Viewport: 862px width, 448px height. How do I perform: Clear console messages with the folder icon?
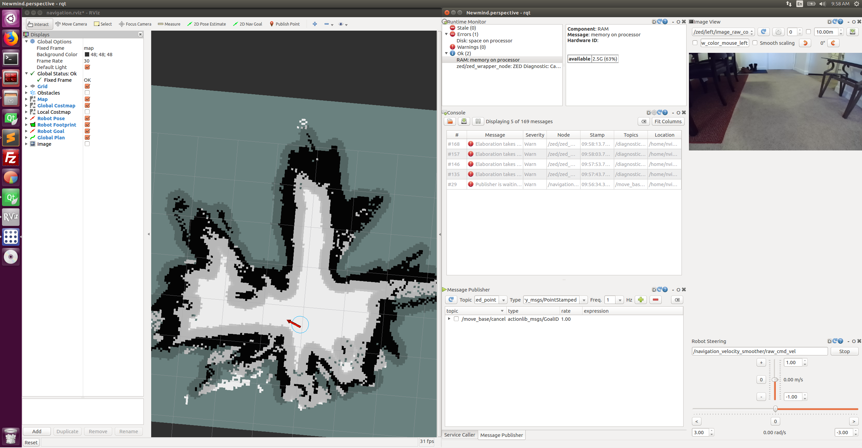[450, 122]
